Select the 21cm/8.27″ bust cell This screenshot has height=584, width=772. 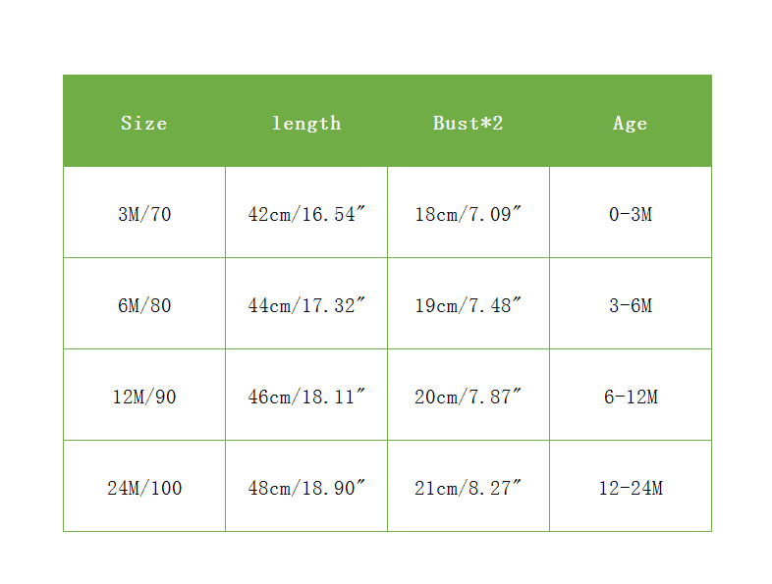[469, 488]
